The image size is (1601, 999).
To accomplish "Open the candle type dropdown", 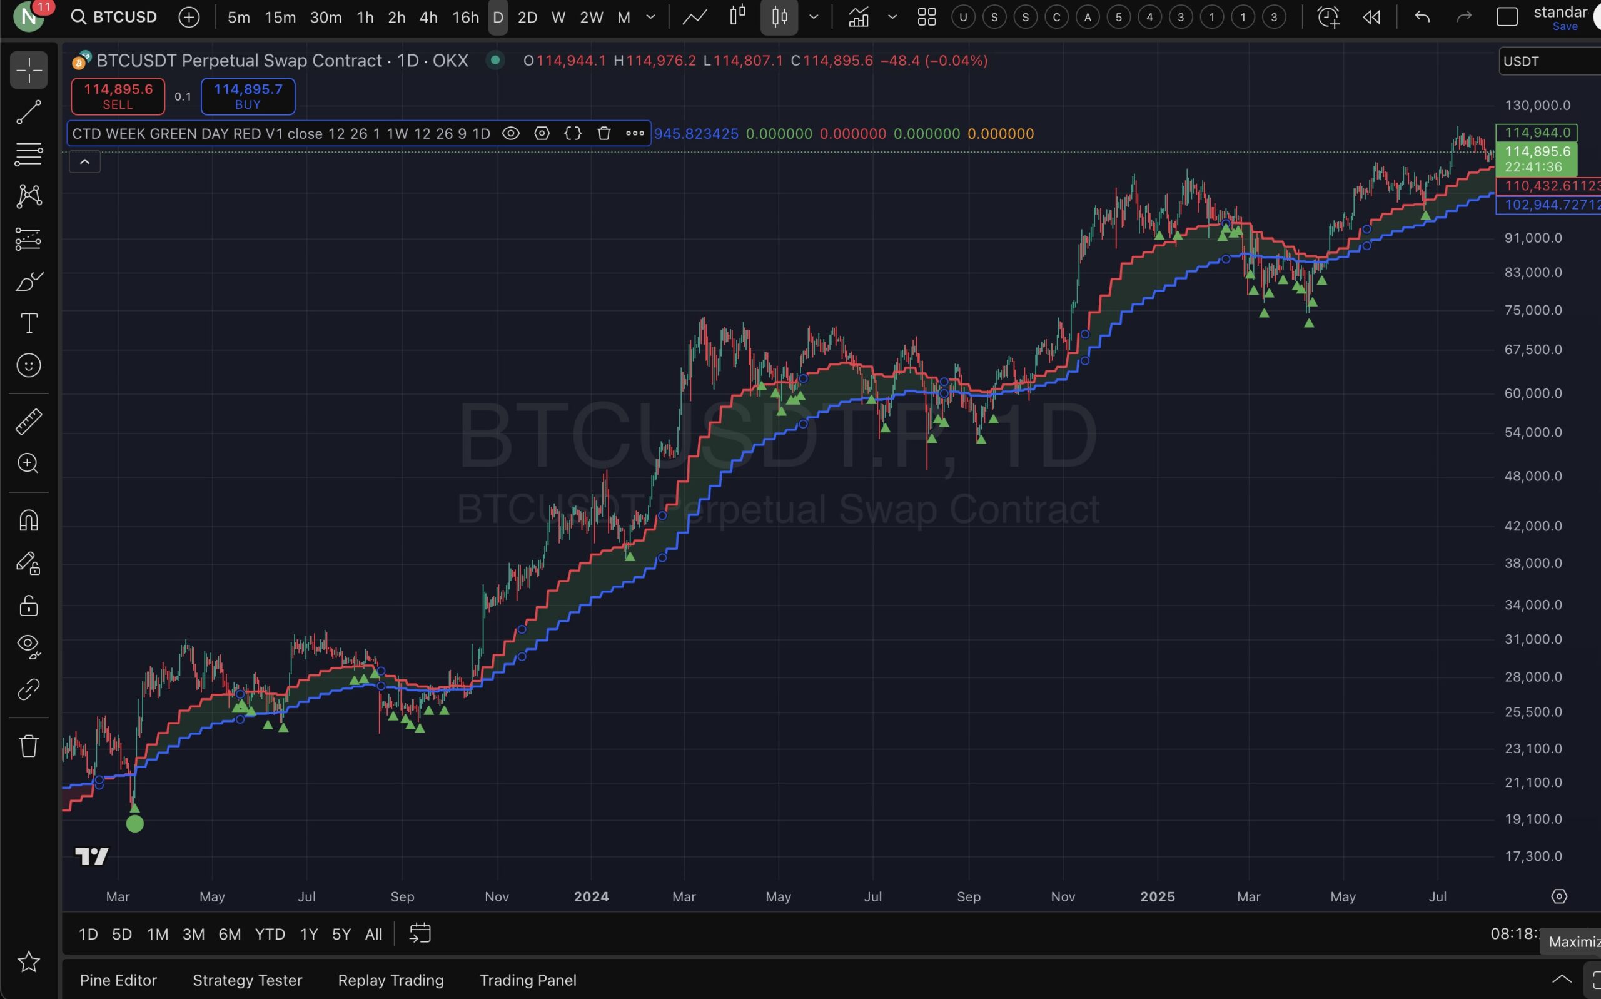I will coord(814,16).
